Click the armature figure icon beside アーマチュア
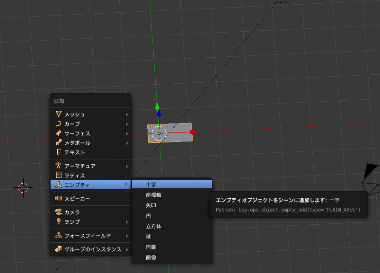Image resolution: width=380 pixels, height=273 pixels. (58, 166)
